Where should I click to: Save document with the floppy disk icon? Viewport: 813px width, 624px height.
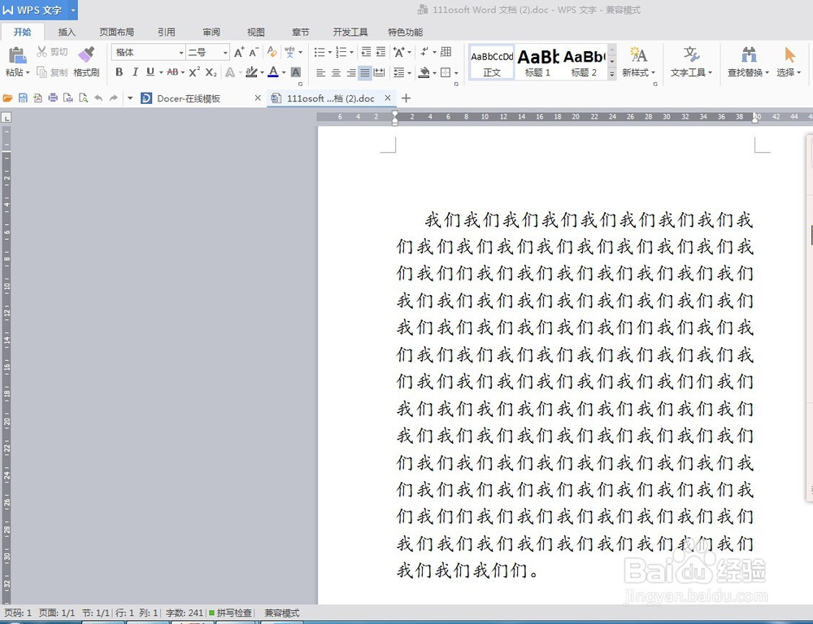23,98
